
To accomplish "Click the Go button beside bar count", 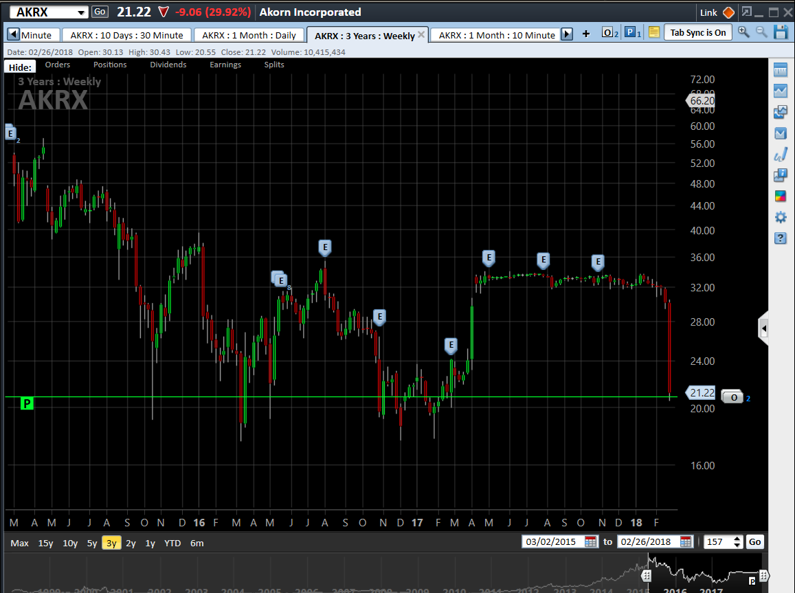I will pos(755,542).
